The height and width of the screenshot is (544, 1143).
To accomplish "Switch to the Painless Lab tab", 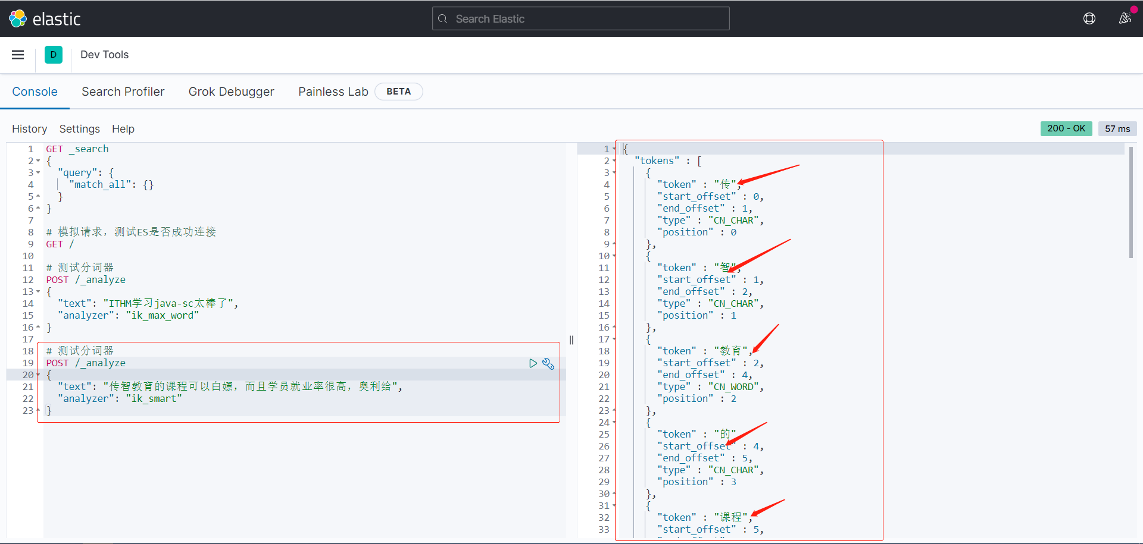I will tap(333, 92).
